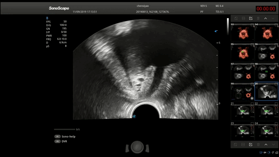
Task: Click the grayscale bar beside the image
Action: click(228, 26)
